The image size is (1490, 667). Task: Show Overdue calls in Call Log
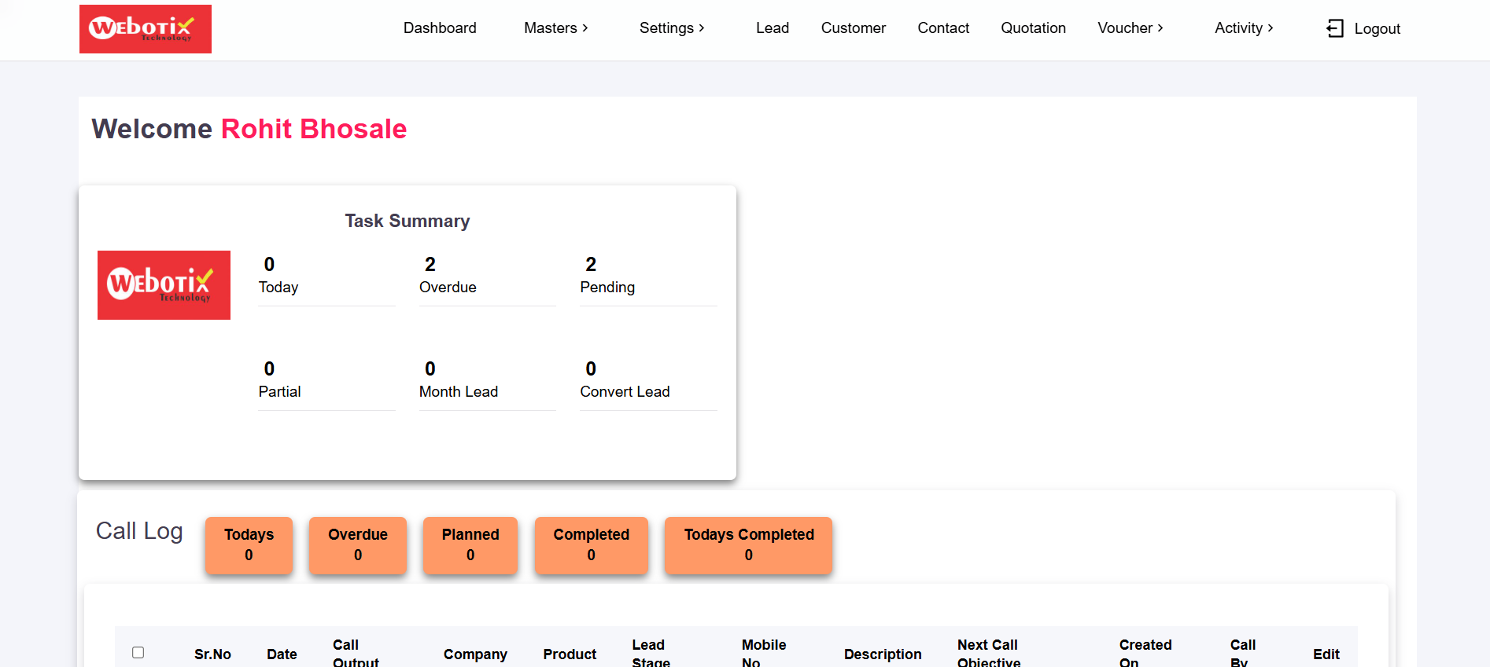pos(358,544)
